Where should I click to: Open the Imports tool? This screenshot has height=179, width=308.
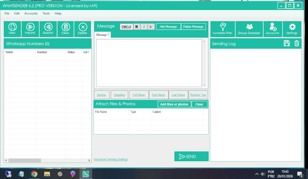pyautogui.click(x=30, y=29)
